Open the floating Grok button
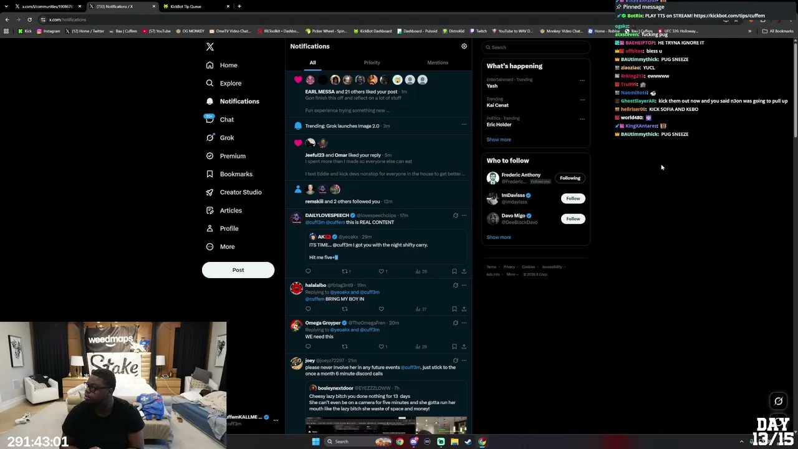 778,401
